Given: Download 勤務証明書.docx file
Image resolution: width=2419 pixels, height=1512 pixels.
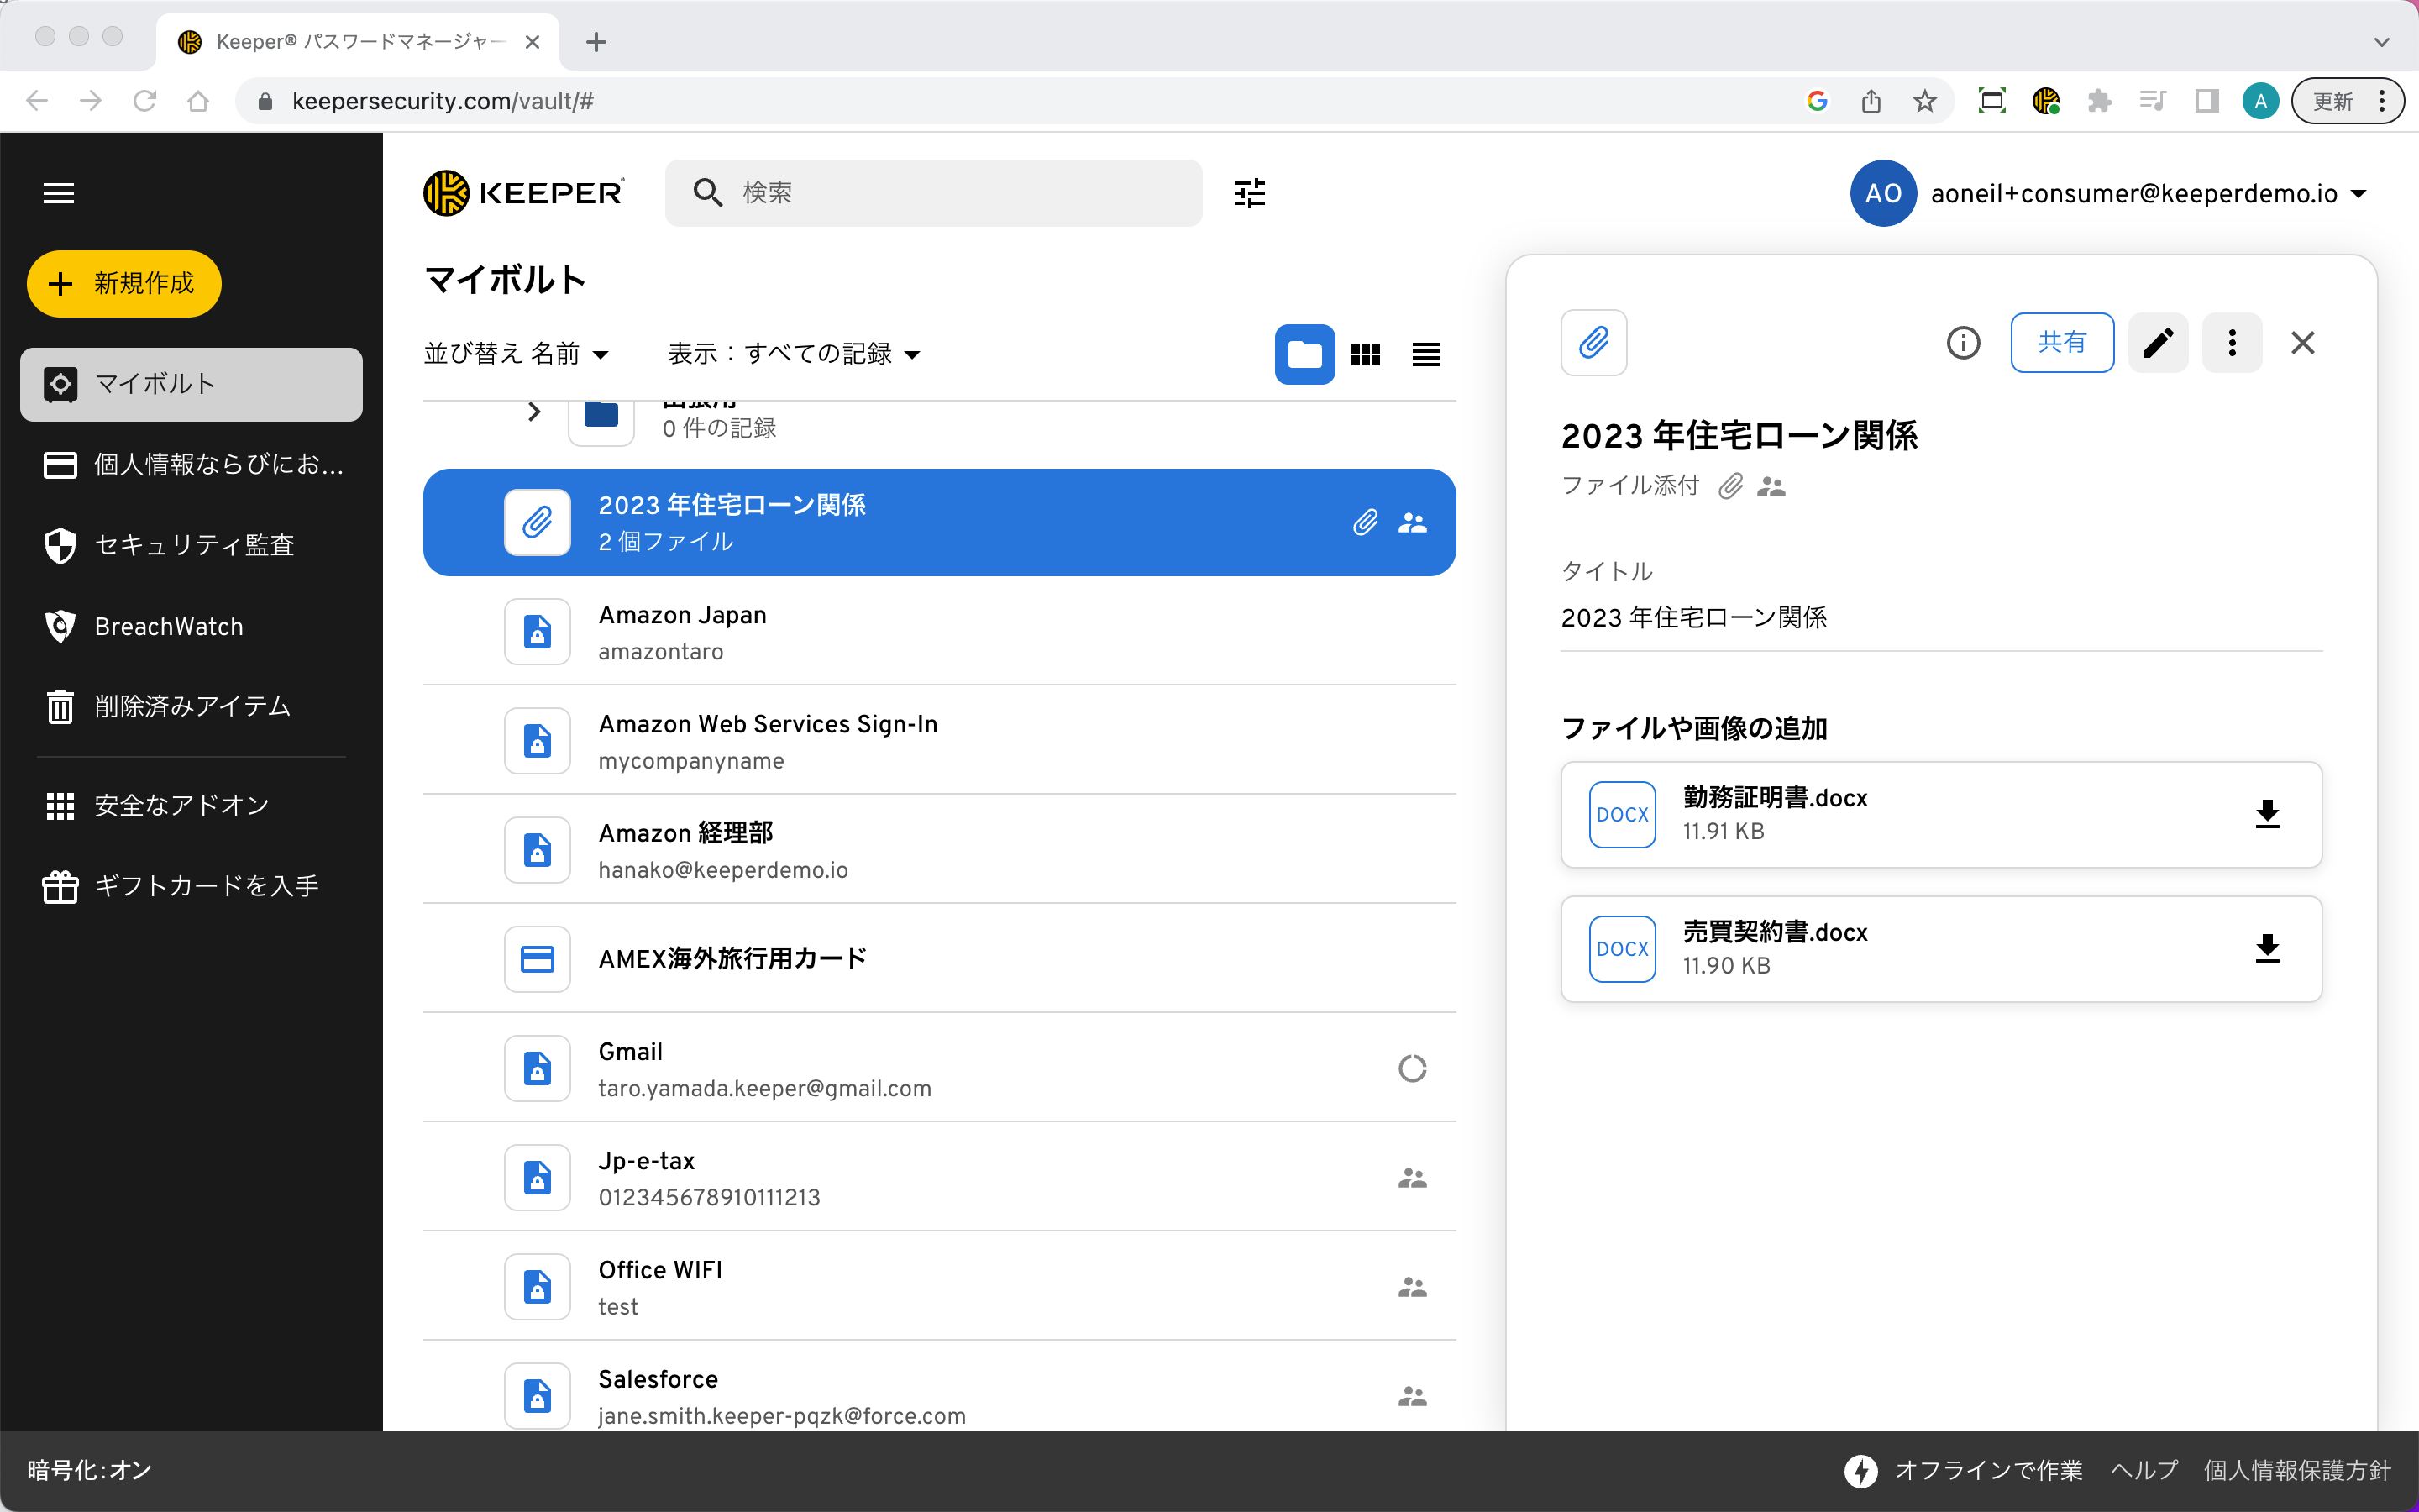Looking at the screenshot, I should [x=2267, y=814].
